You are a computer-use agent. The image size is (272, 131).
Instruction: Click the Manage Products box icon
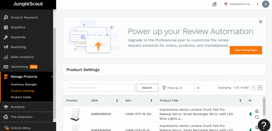[6, 77]
